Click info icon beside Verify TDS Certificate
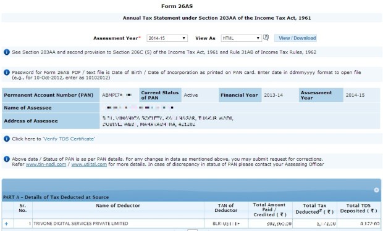Viewport: 383px width, 231px height. click(x=7, y=139)
